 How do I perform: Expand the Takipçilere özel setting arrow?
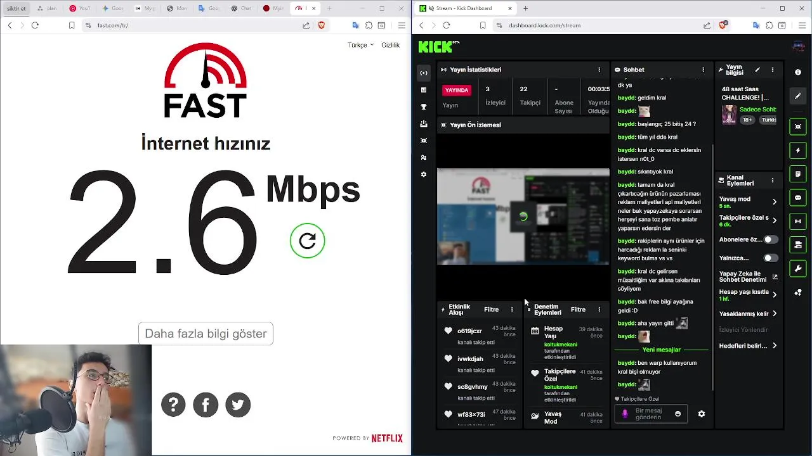pos(775,220)
